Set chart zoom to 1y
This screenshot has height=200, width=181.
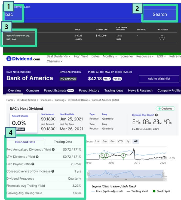click(x=128, y=141)
